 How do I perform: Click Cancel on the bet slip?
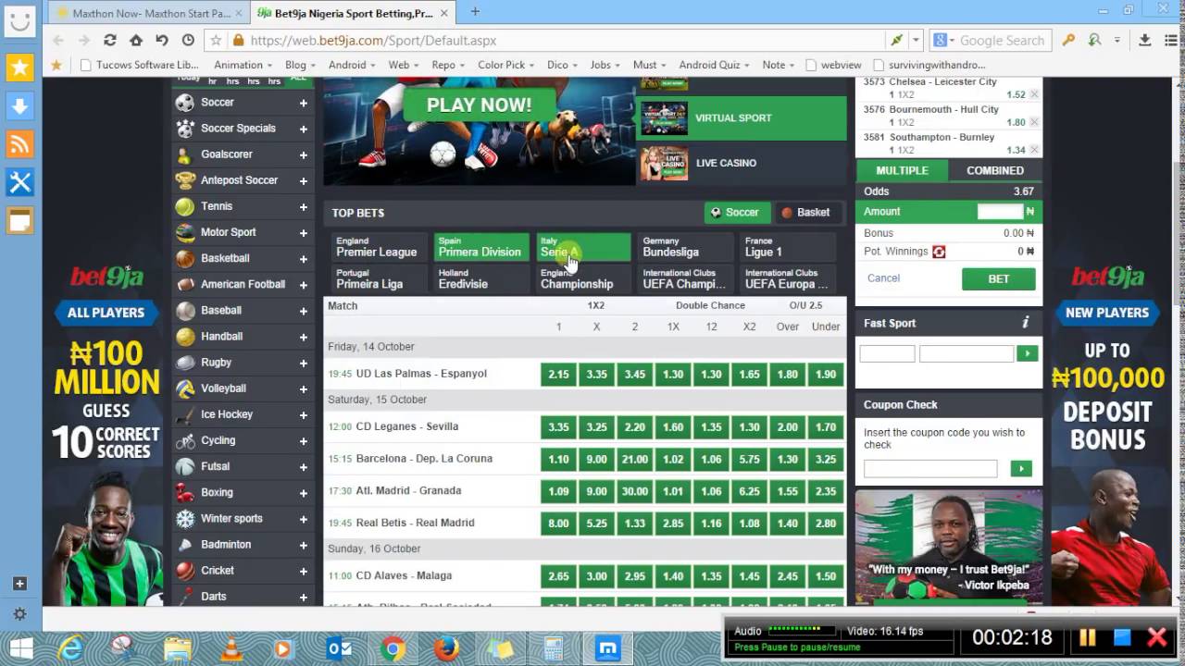883,278
